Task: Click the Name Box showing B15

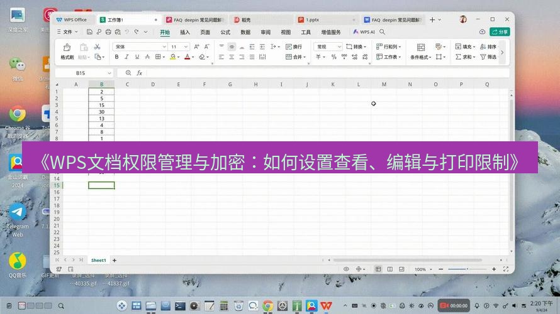Action: click(84, 73)
